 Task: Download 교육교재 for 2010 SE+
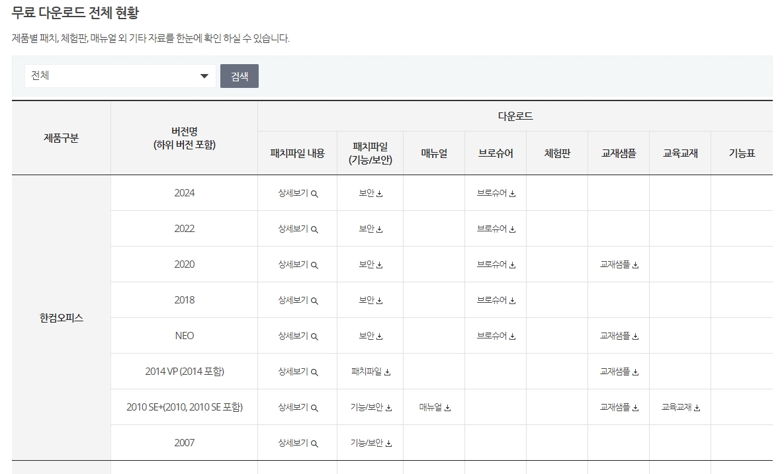pos(681,408)
